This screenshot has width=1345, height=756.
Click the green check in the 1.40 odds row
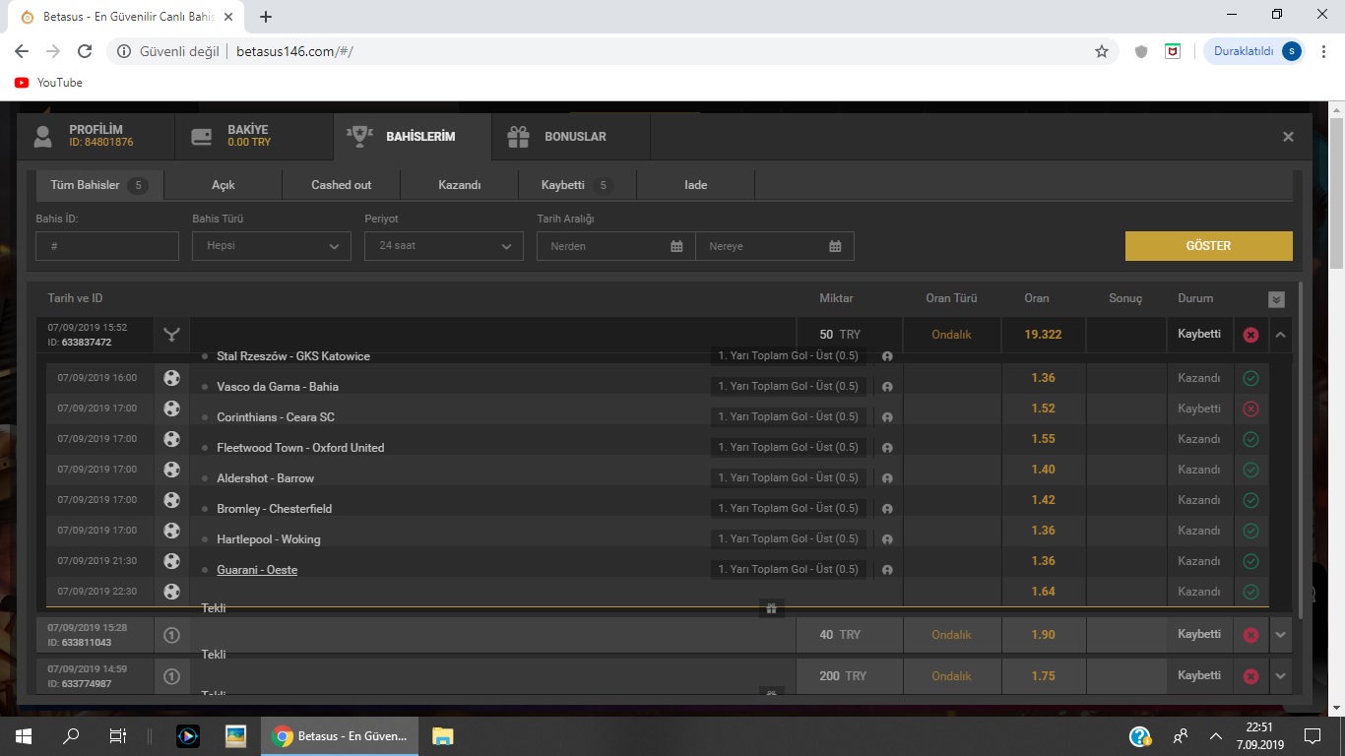click(1250, 470)
